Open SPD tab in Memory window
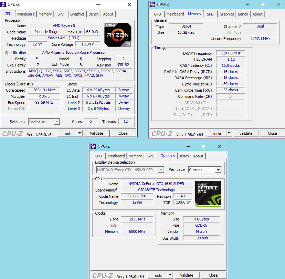 point(210,14)
